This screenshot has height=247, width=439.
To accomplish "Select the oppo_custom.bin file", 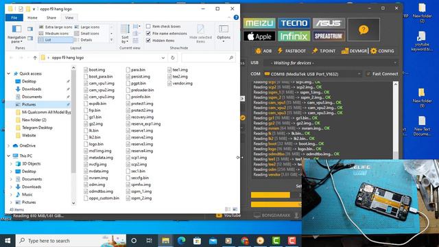I will [x=102, y=198].
